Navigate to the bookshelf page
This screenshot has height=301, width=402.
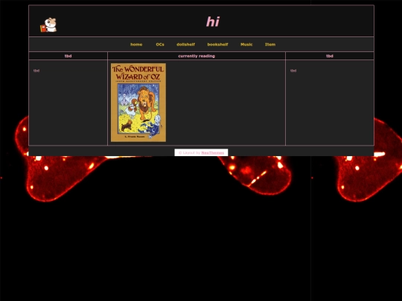coord(217,45)
